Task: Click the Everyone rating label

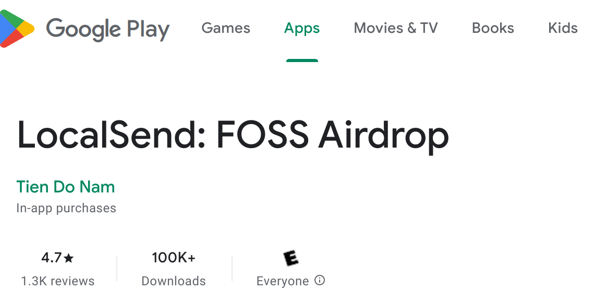Action: click(283, 281)
